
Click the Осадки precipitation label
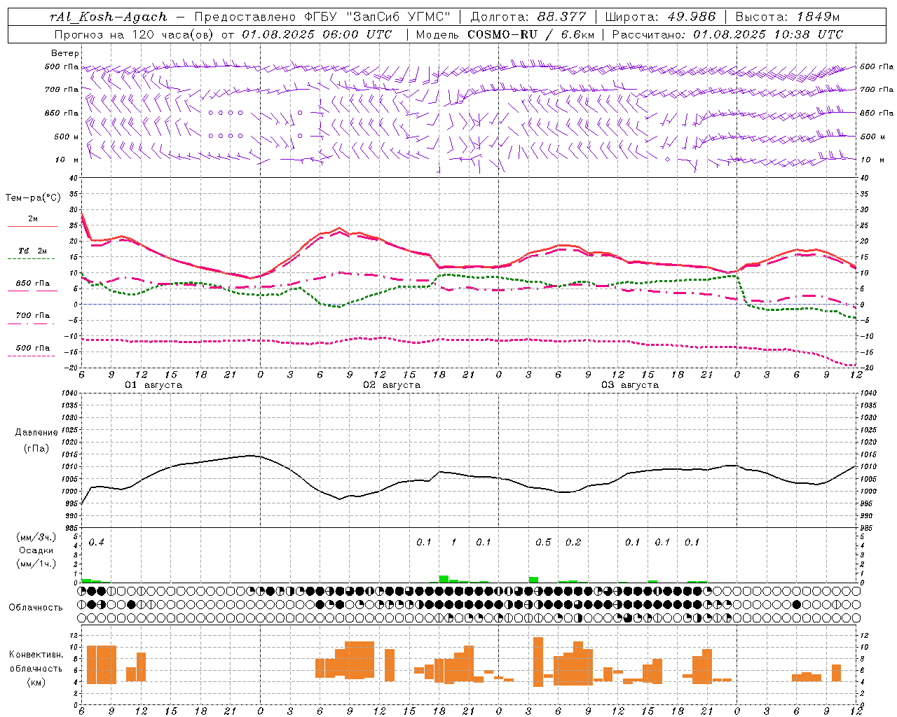click(36, 550)
